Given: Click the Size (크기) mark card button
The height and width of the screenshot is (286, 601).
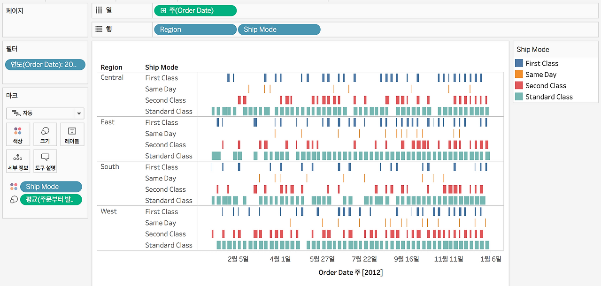Looking at the screenshot, I should click(x=45, y=134).
